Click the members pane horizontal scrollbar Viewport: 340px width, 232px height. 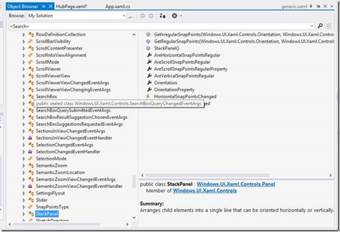click(x=207, y=175)
